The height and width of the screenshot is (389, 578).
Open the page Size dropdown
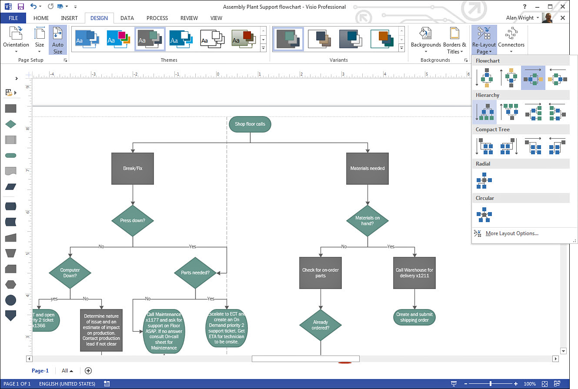tap(40, 40)
